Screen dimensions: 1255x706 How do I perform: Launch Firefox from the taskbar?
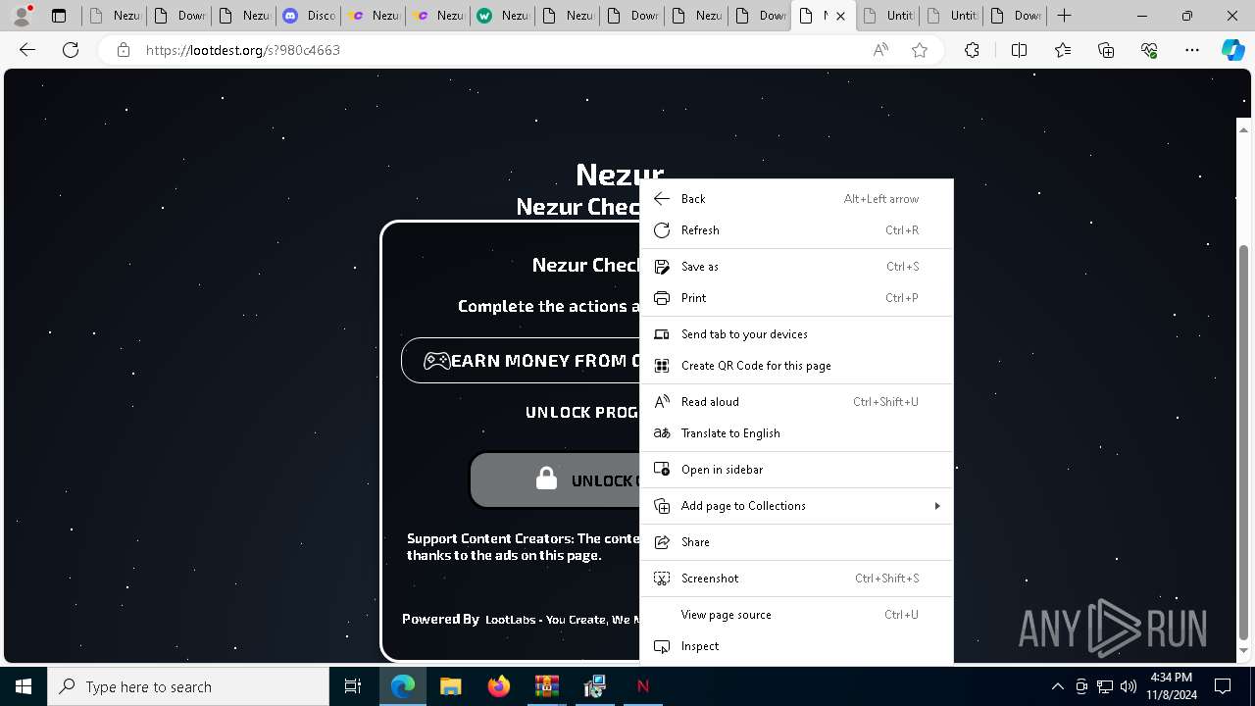pyautogui.click(x=499, y=686)
